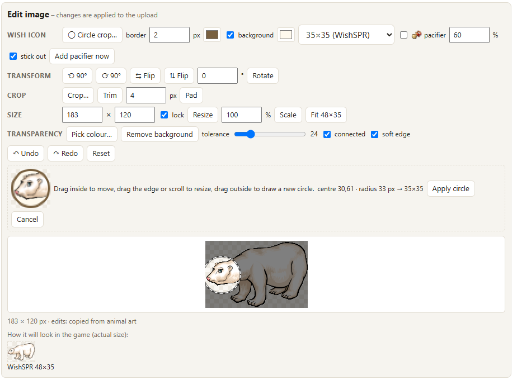517x380 pixels.
Task: Click the rotation angle input
Action: click(x=218, y=76)
